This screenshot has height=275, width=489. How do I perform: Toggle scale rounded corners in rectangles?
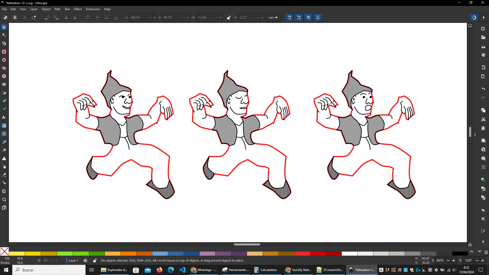pyautogui.click(x=298, y=18)
